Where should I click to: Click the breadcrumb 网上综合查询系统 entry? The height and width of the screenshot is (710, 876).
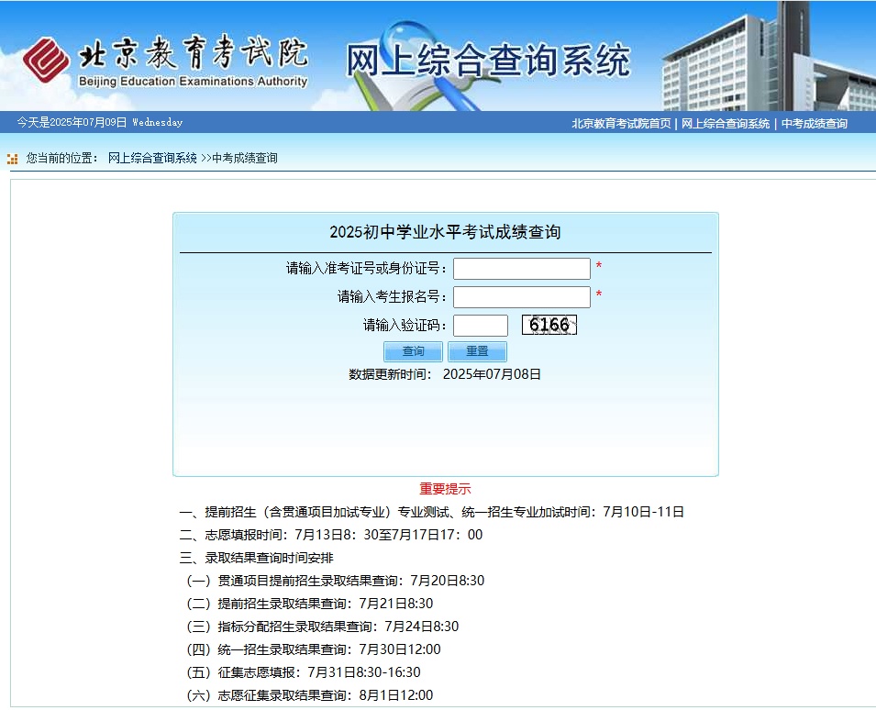[x=152, y=157]
